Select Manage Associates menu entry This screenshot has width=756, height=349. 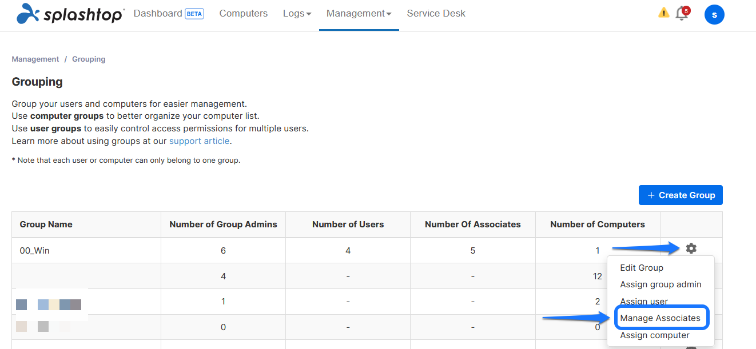point(662,318)
